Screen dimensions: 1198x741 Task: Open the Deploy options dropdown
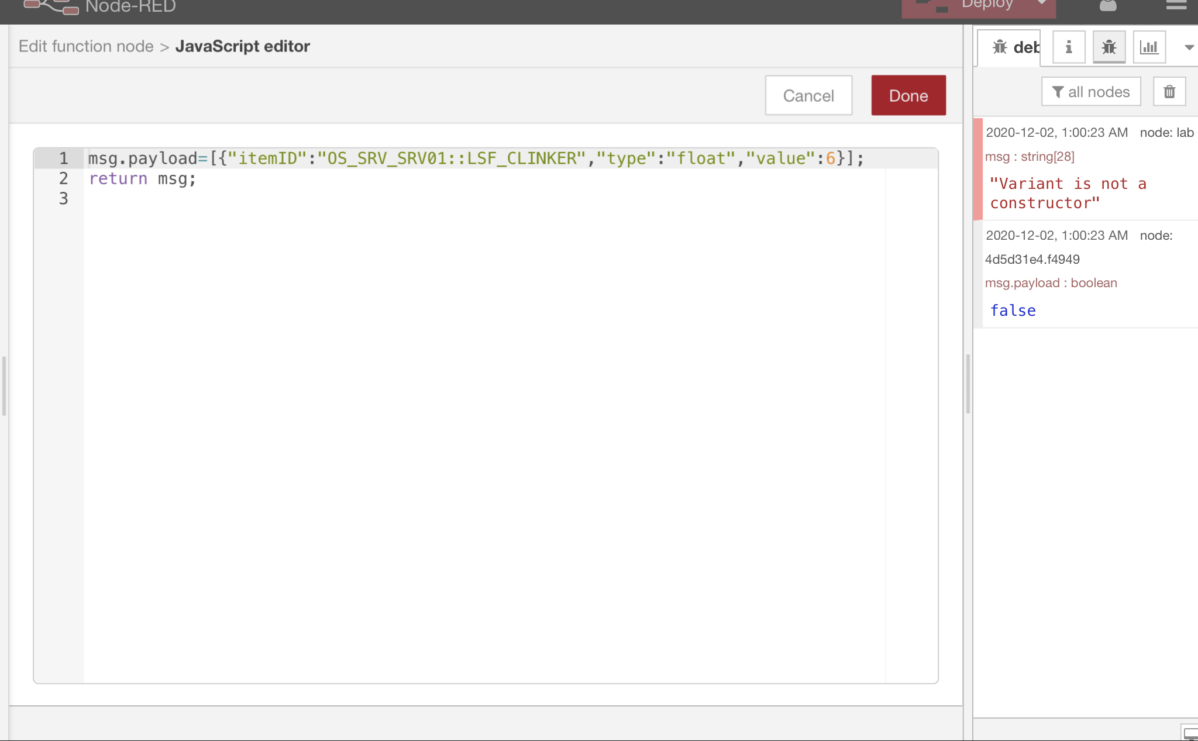[x=1043, y=4]
